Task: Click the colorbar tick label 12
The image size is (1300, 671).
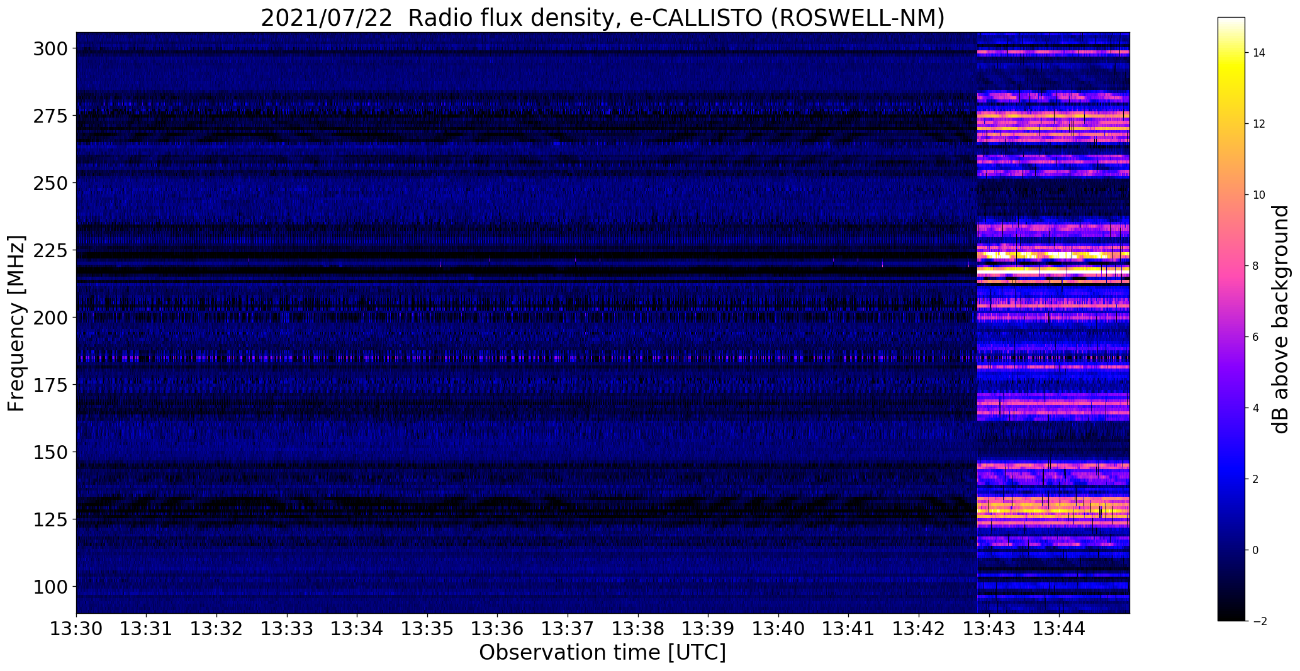Action: [x=1258, y=124]
